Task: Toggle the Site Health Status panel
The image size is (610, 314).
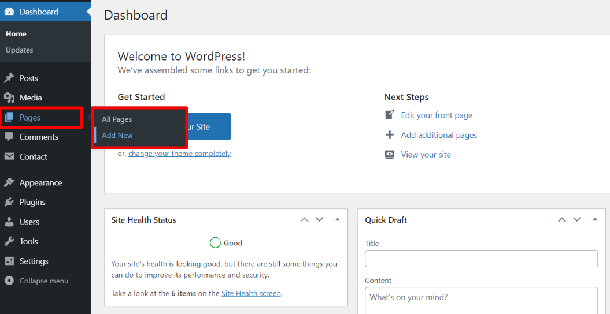Action: click(337, 219)
